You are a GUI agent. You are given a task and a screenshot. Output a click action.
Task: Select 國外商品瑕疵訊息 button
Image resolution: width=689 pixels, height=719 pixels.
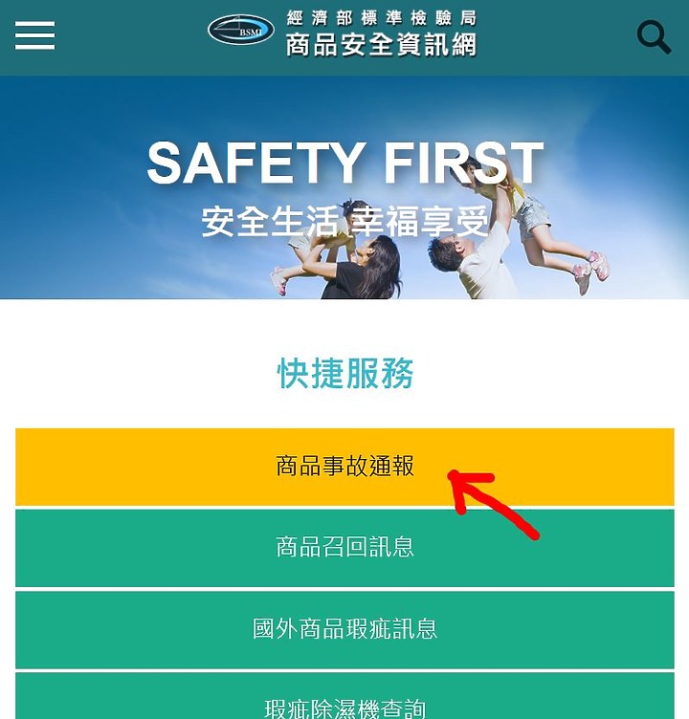344,629
